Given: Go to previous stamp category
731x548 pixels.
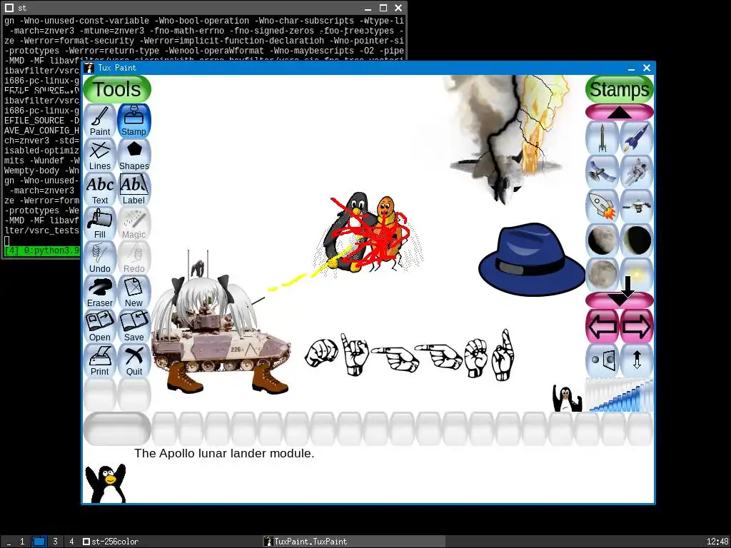Looking at the screenshot, I should click(603, 326).
